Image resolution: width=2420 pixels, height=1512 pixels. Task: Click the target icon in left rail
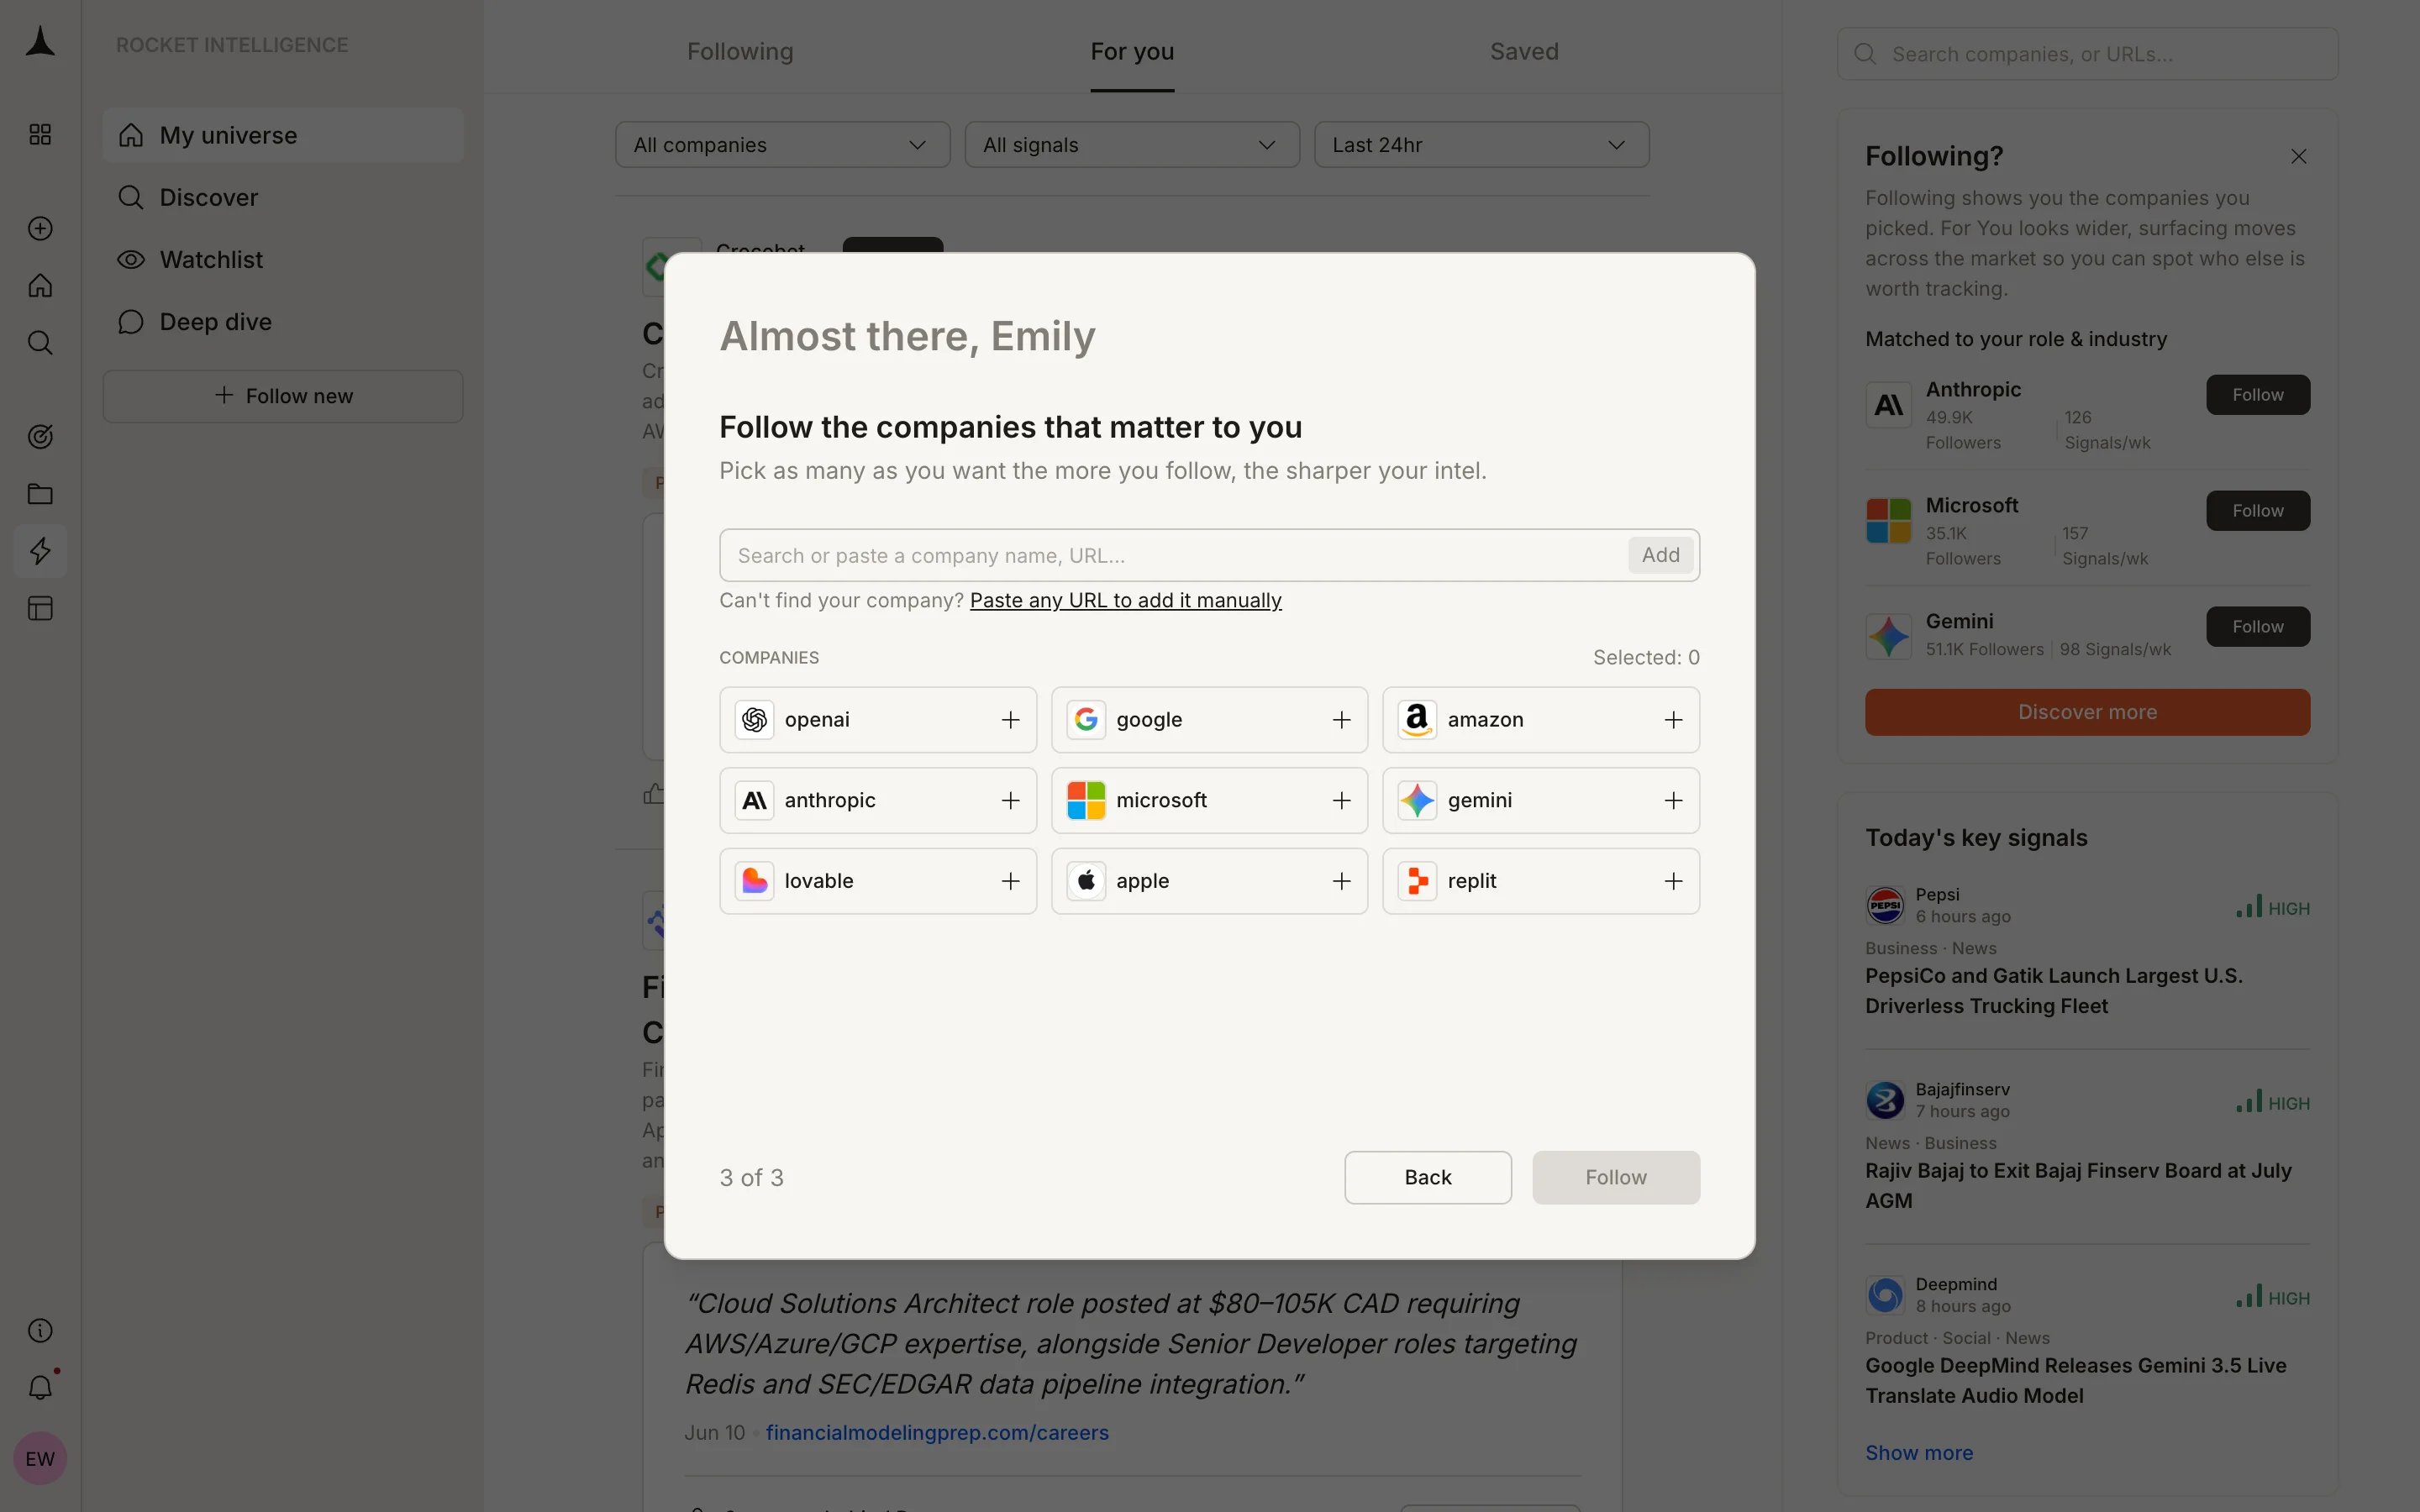(x=40, y=437)
